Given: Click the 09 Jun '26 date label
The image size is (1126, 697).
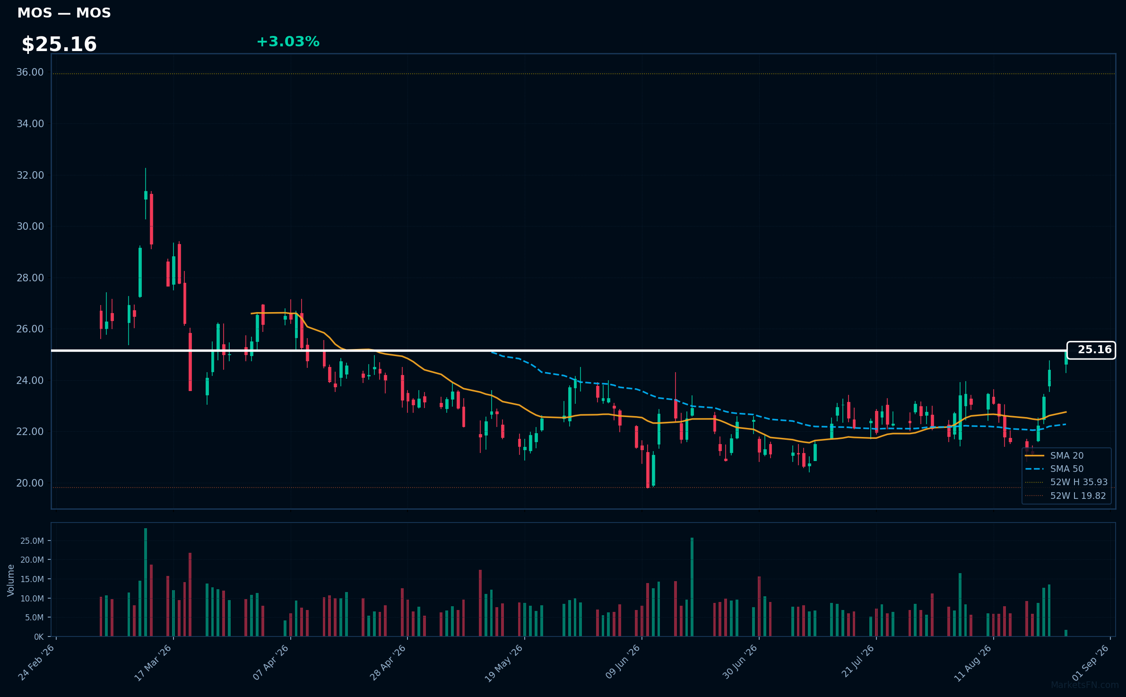Looking at the screenshot, I should pyautogui.click(x=623, y=662).
